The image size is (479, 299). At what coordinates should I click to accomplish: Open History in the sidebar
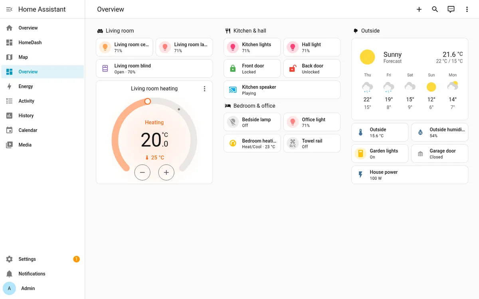[x=43, y=116]
